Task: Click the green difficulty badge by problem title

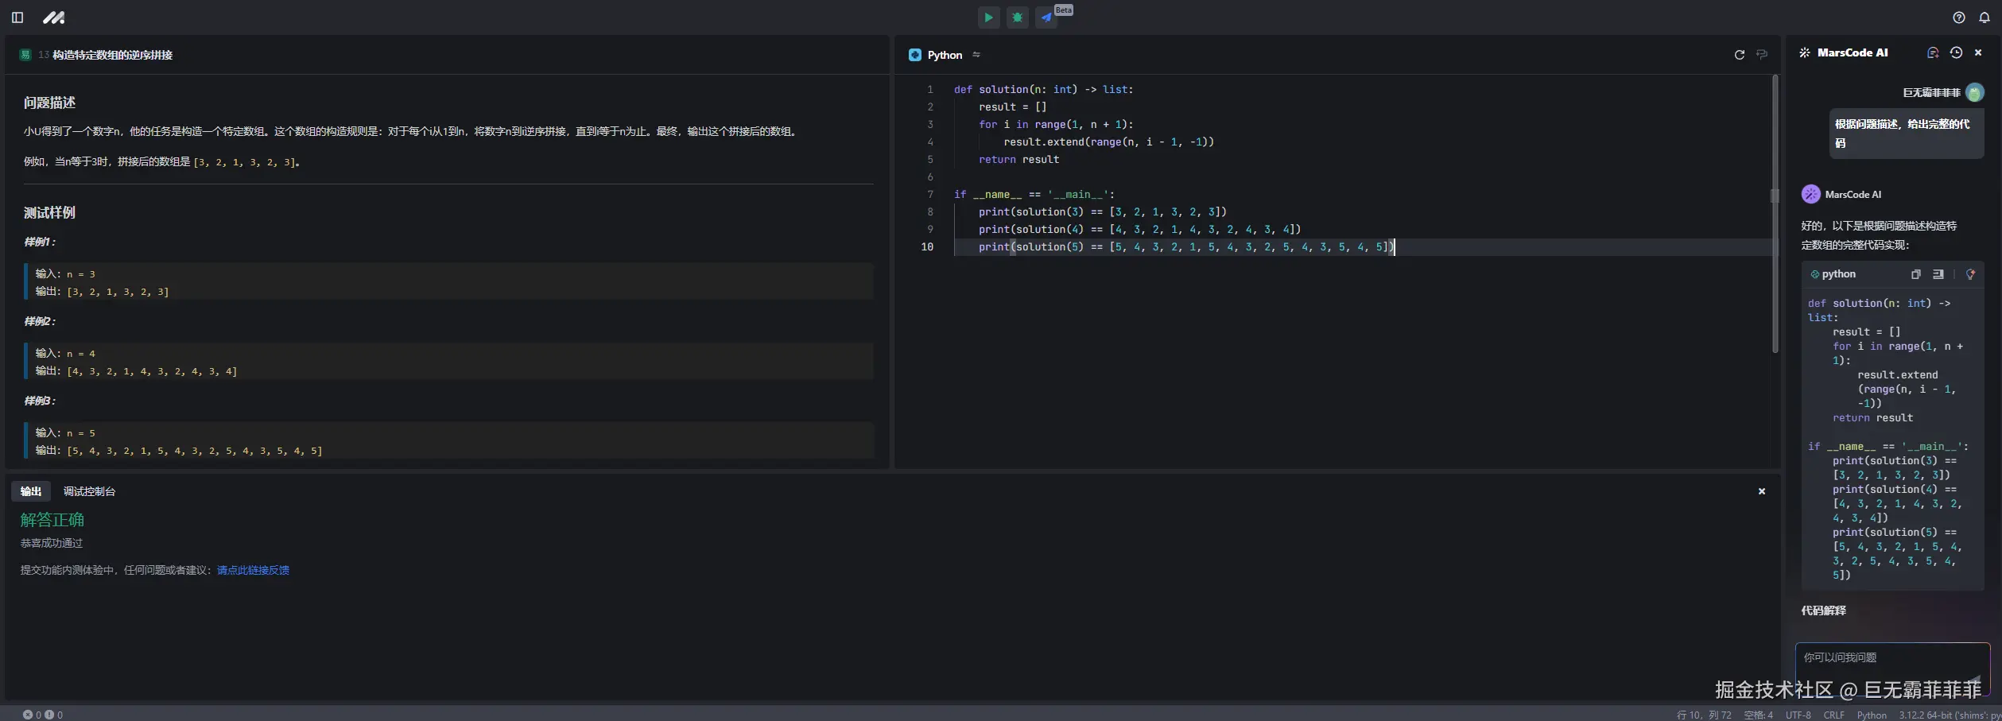Action: [x=25, y=55]
